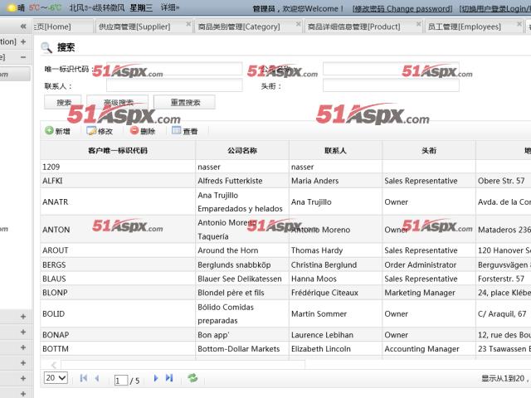Open the page size dropdown showing 20
Screen dimensions: 531x398
click(56, 378)
